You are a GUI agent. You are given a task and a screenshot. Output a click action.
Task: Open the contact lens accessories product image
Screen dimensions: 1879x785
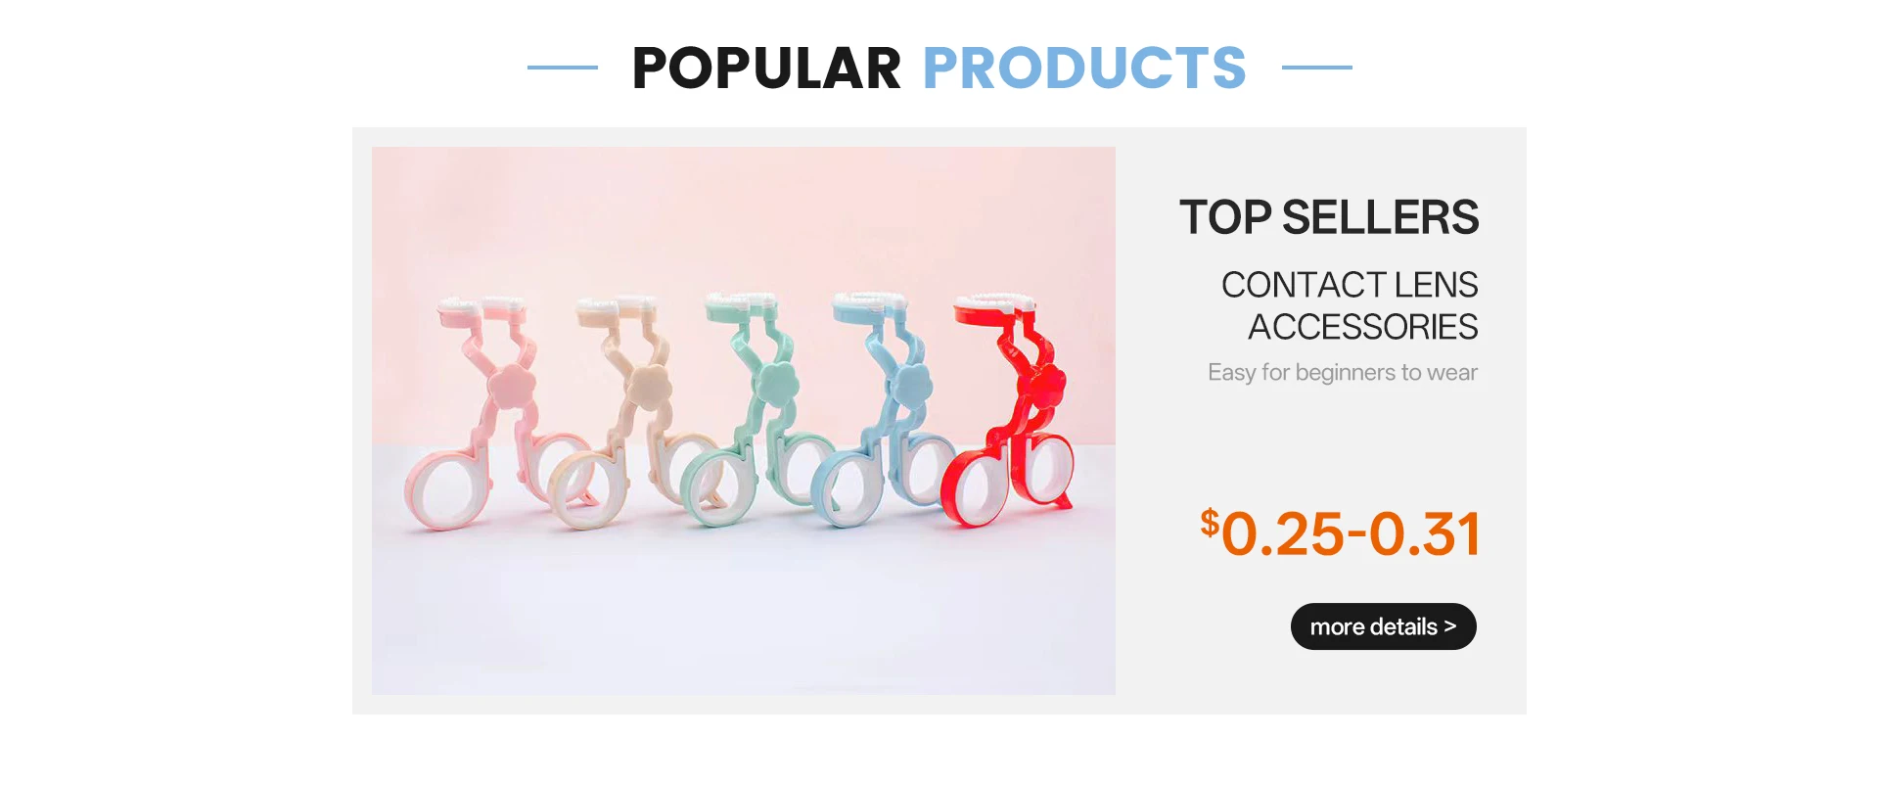[744, 421]
